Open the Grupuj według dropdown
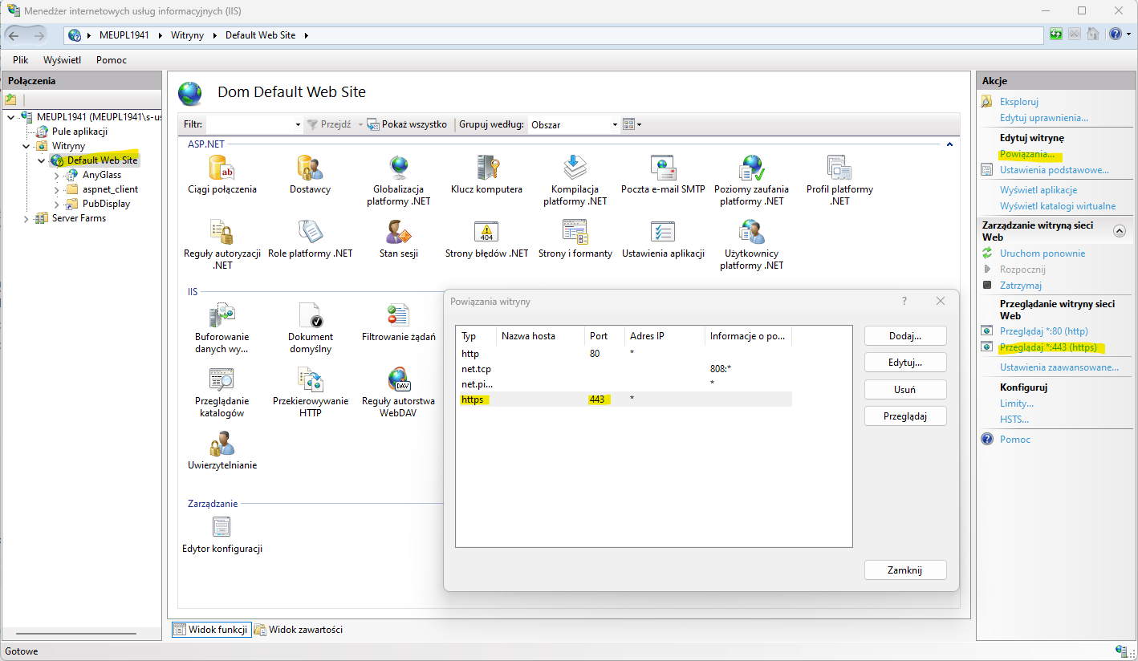Screen dimensions: 1138x661 coord(615,125)
